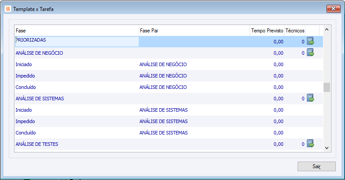Select Iniciado row under ANÁLISE DE NEGÓCIO
The image size is (345, 180).
[x=169, y=64]
